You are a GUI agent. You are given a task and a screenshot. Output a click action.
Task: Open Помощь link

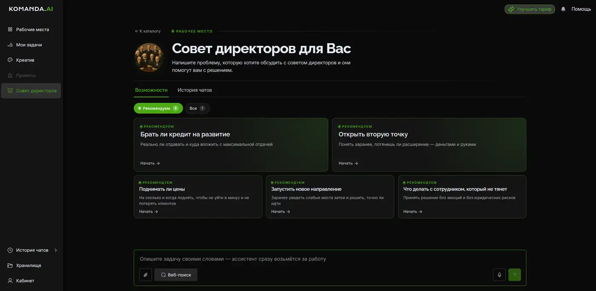click(581, 9)
